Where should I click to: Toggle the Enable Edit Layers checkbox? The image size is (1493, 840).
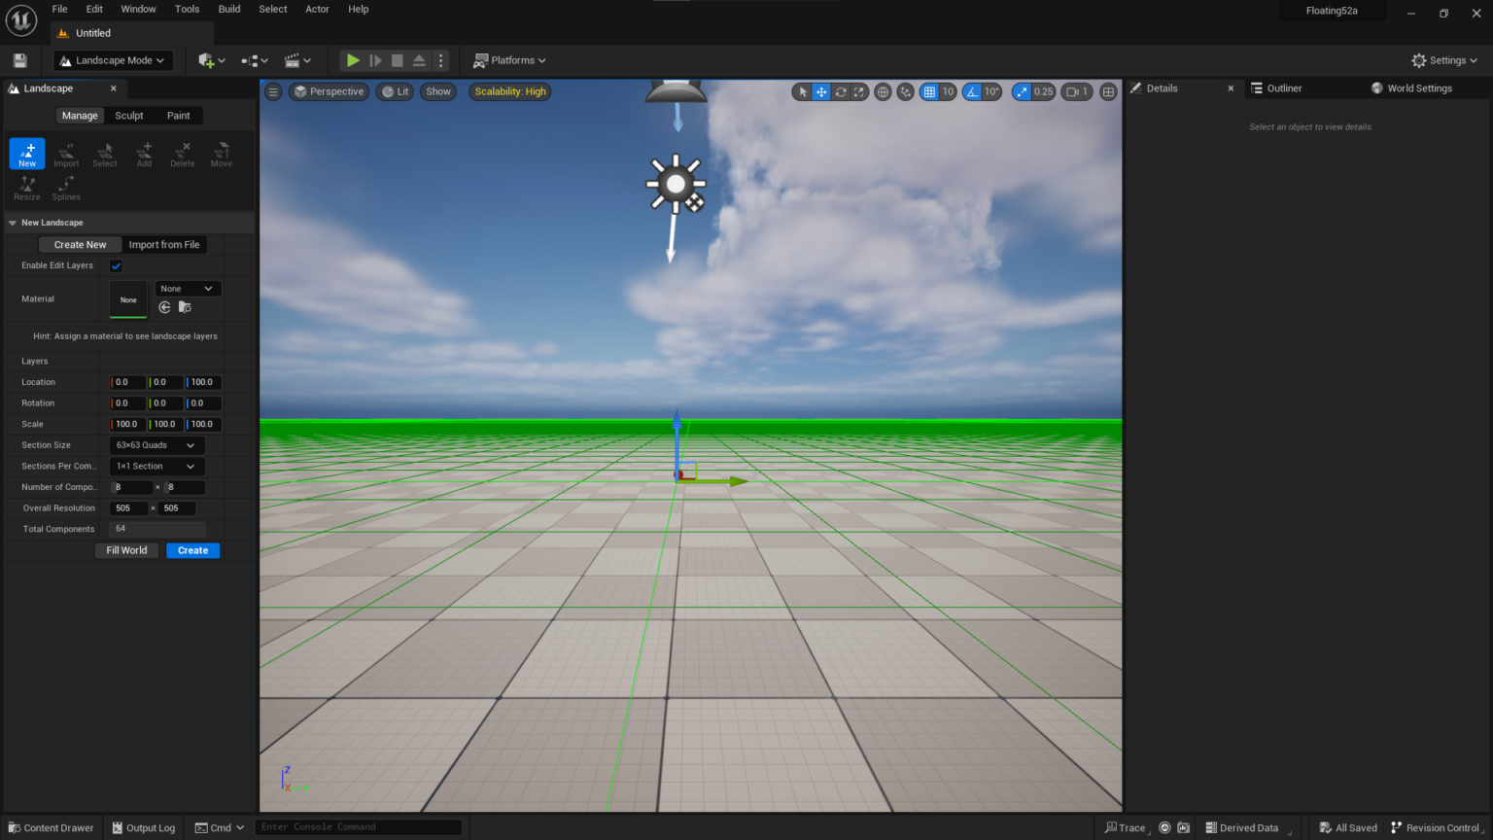117,265
